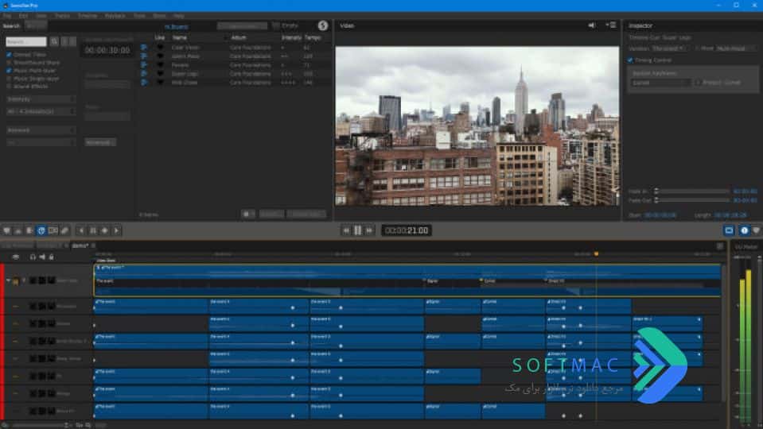Click the lock header icon in timeline
This screenshot has width=763, height=429.
pos(51,257)
